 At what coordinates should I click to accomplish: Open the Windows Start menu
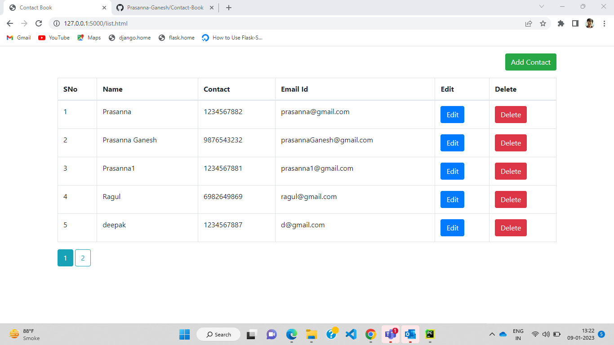(x=185, y=334)
